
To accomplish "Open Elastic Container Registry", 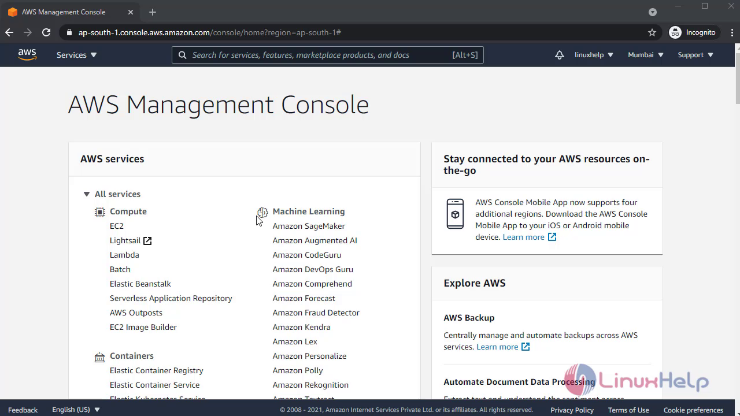I will pyautogui.click(x=157, y=370).
